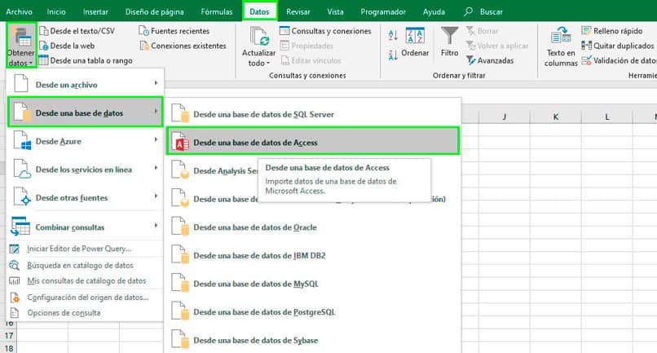
Task: Switch to the Revisar tab
Action: 298,11
